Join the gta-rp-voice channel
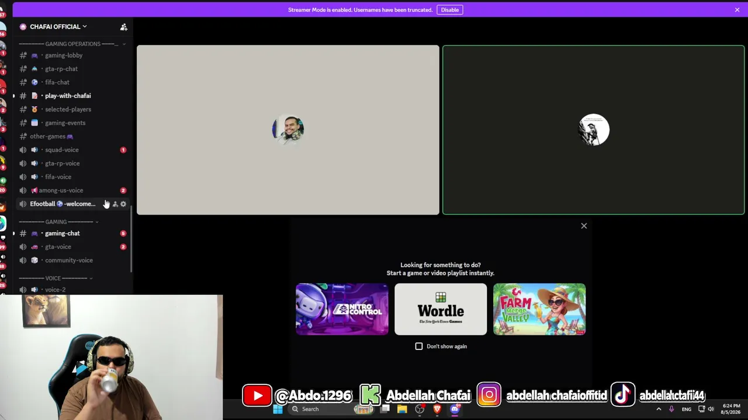 (73, 163)
